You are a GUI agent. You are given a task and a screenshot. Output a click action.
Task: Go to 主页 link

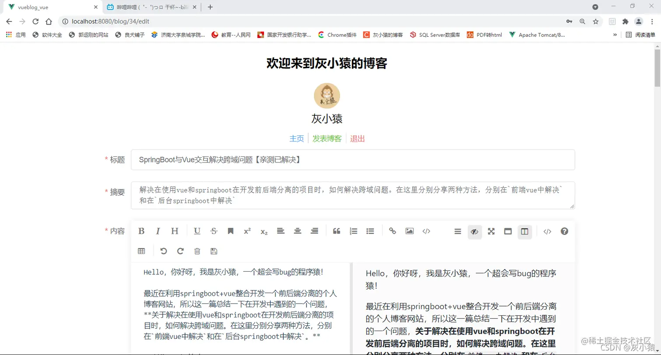[296, 138]
